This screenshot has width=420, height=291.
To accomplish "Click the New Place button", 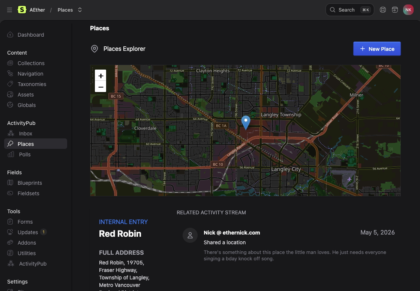I will (x=377, y=49).
